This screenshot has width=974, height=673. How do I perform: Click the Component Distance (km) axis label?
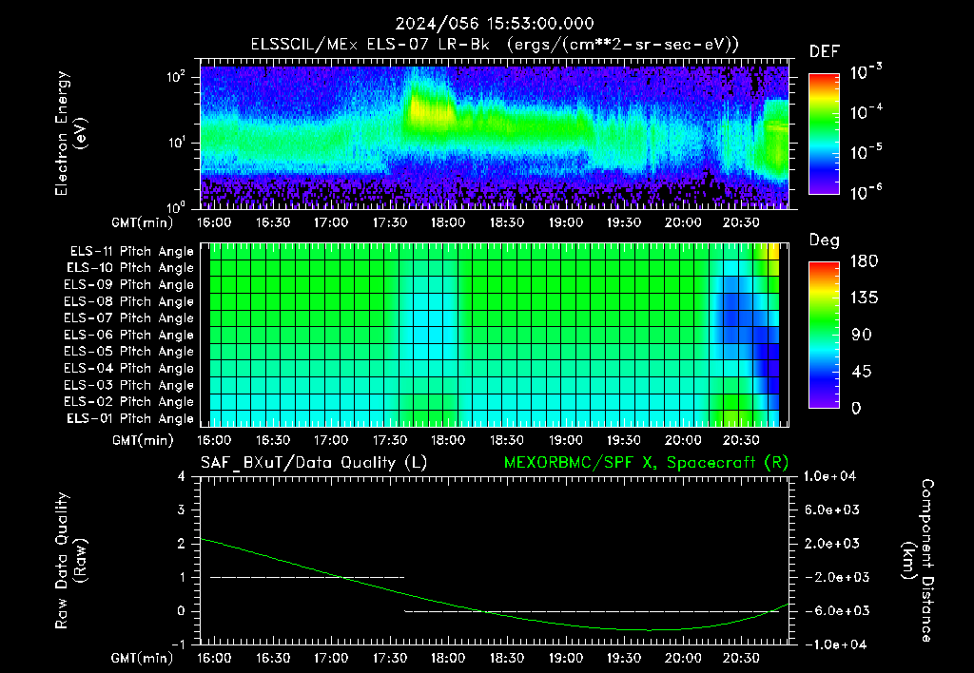[x=918, y=561]
